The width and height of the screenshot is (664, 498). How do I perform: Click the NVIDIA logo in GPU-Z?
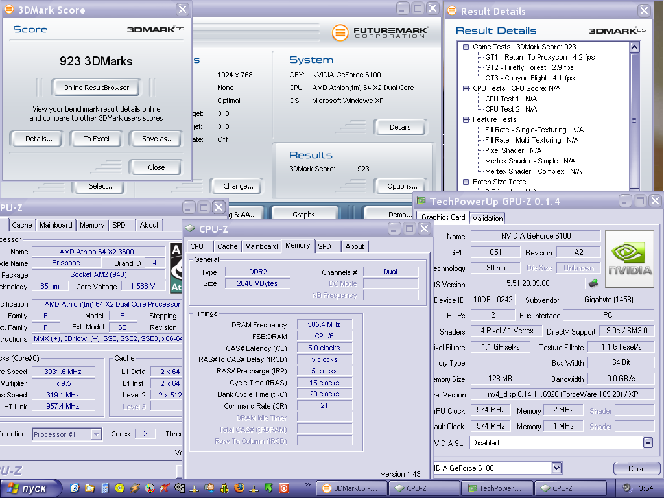[x=630, y=259]
